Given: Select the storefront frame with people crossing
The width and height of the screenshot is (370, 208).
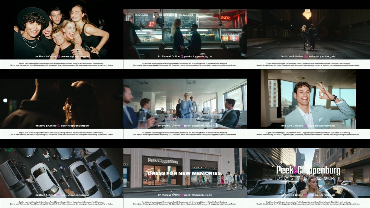Looking at the screenshot, I should (x=185, y=173).
